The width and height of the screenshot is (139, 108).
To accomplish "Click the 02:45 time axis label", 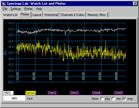I will [x=34, y=76].
